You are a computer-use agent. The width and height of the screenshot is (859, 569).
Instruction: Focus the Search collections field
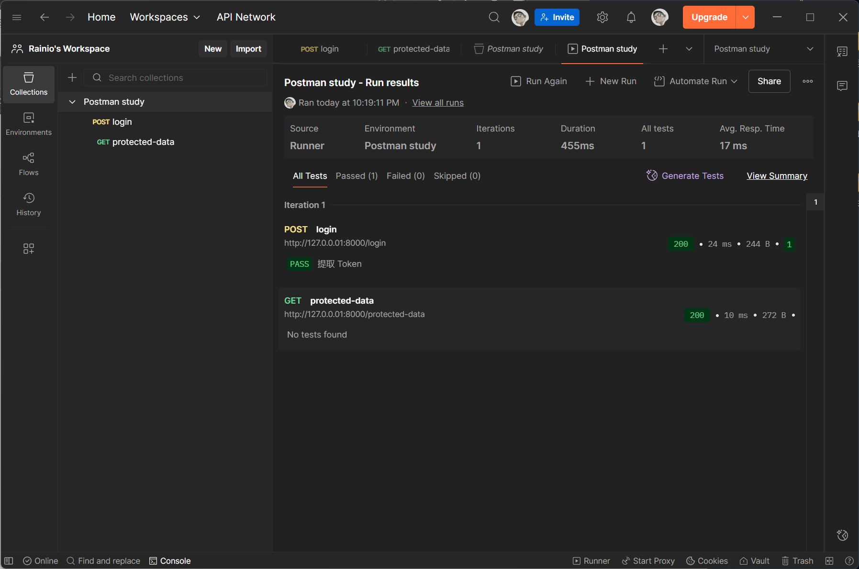176,77
